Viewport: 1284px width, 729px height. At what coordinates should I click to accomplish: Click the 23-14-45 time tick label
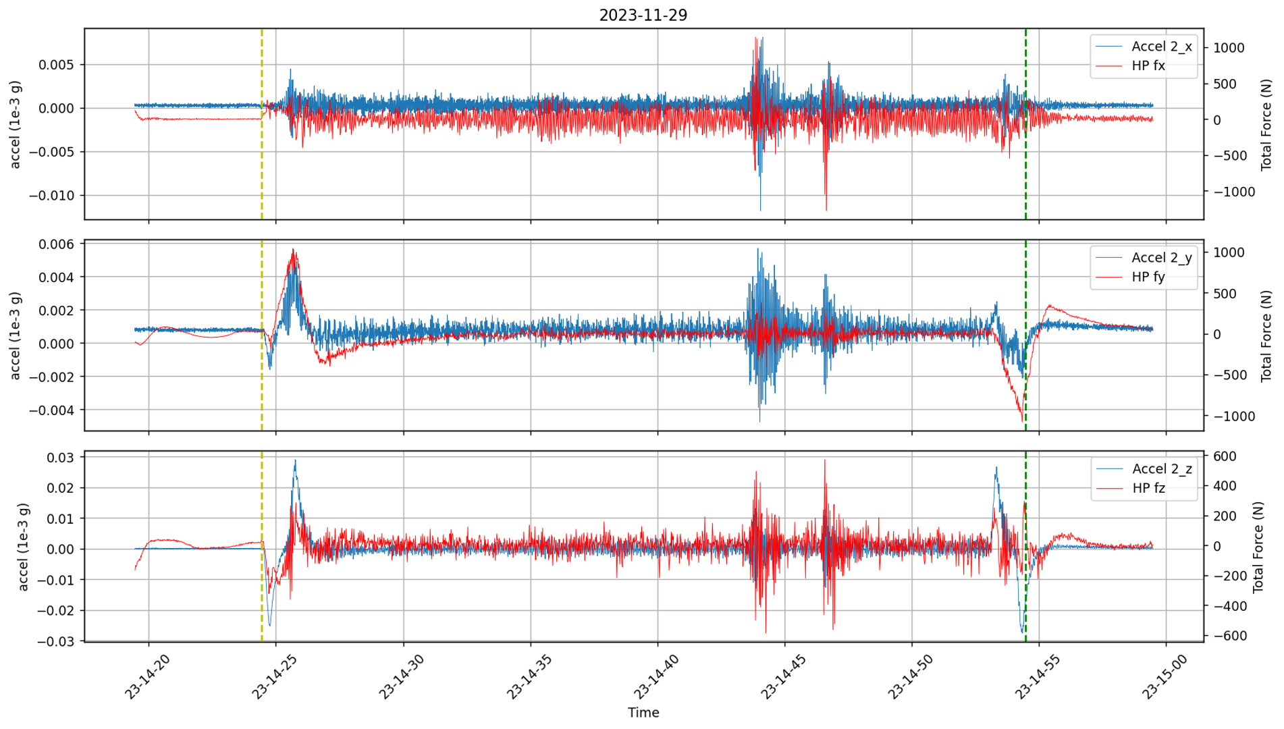click(783, 677)
